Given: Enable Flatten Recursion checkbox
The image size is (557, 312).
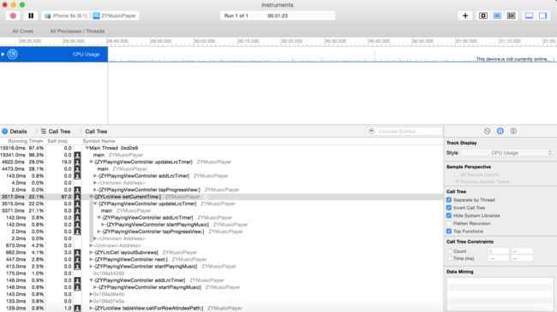Looking at the screenshot, I should pyautogui.click(x=449, y=223).
